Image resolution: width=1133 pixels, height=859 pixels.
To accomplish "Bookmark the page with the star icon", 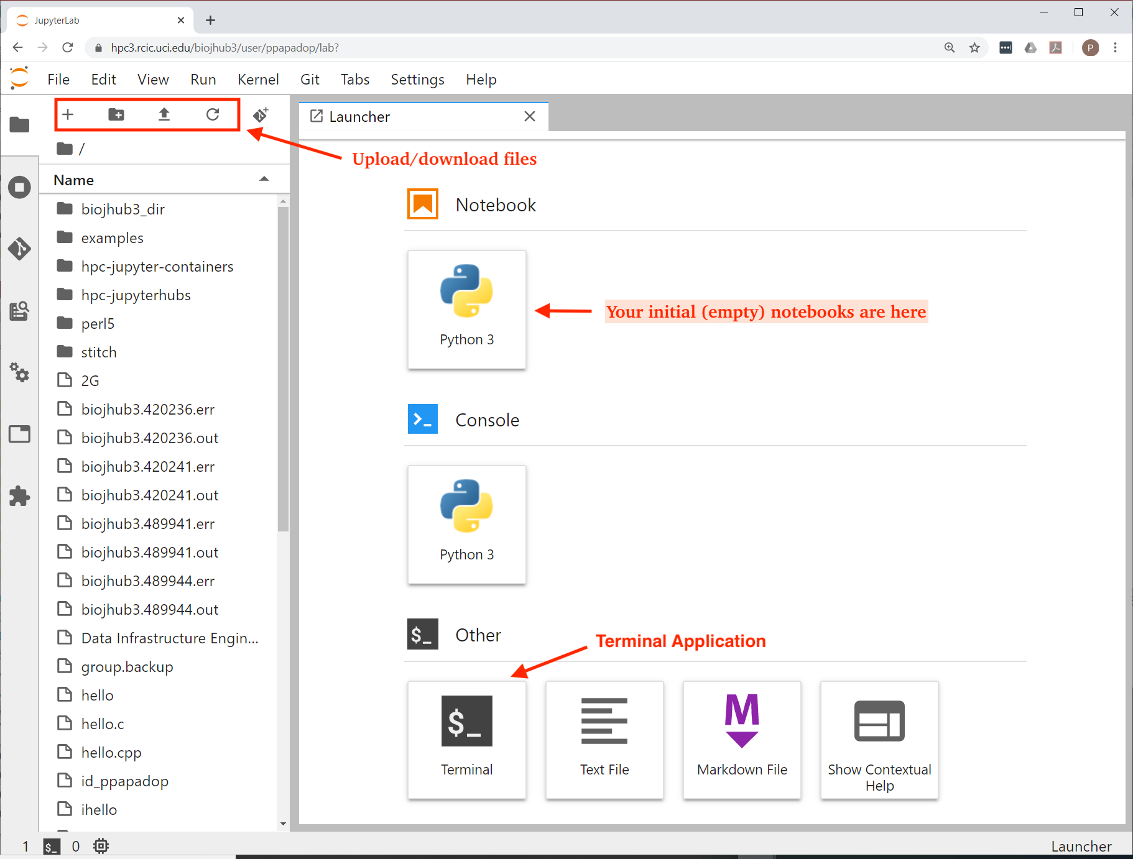I will pos(974,48).
